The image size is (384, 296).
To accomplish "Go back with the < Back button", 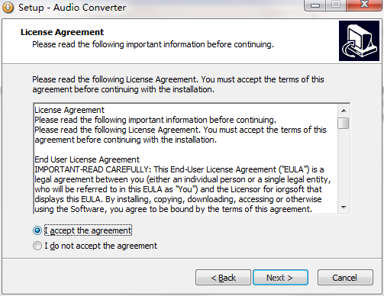I will (223, 278).
